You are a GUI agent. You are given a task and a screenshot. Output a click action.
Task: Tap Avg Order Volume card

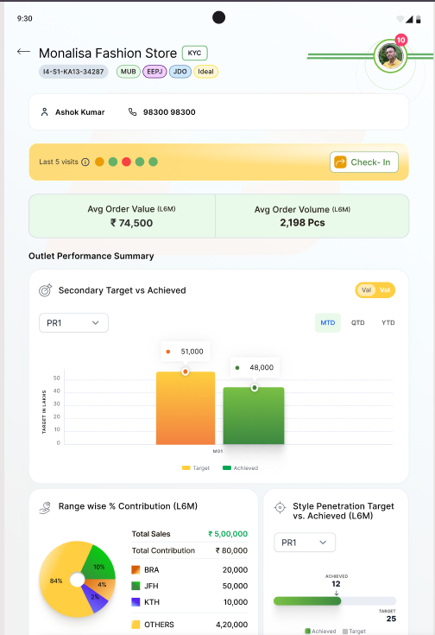[x=312, y=216]
